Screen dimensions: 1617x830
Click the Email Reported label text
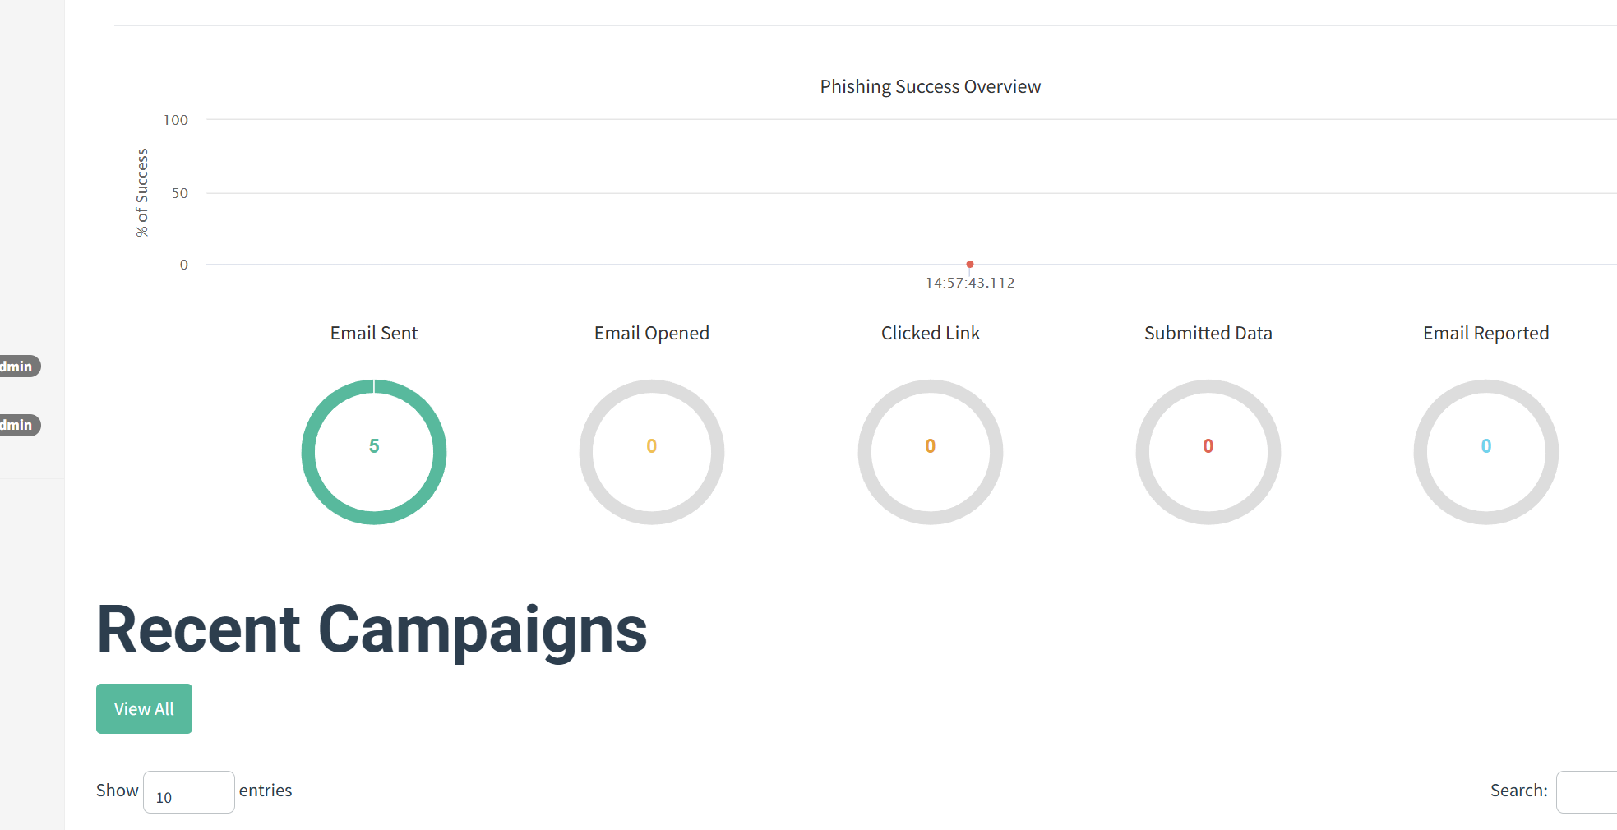[x=1485, y=333]
